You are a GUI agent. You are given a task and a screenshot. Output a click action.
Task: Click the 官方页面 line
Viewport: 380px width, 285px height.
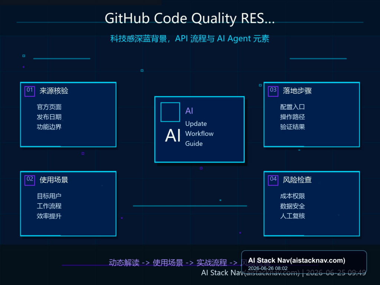pyautogui.click(x=49, y=107)
